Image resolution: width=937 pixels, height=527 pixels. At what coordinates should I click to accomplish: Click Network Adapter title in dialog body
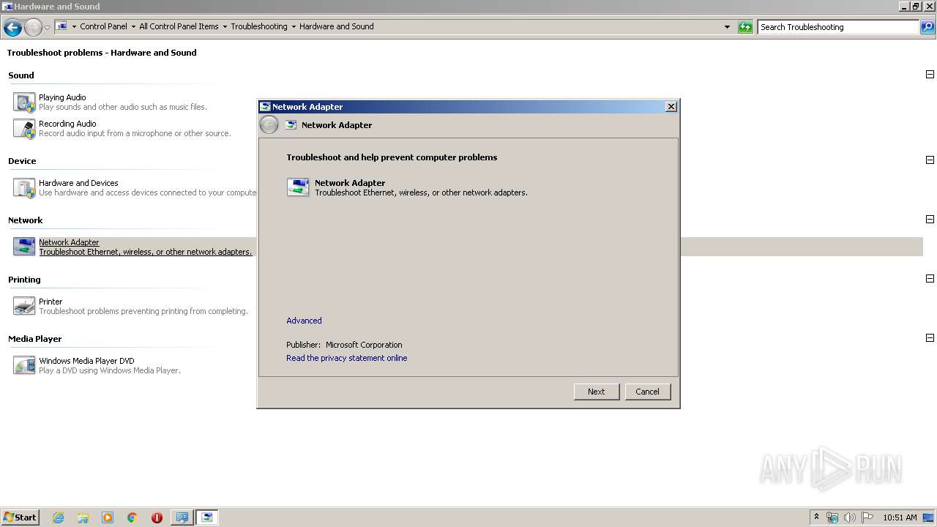coord(350,183)
